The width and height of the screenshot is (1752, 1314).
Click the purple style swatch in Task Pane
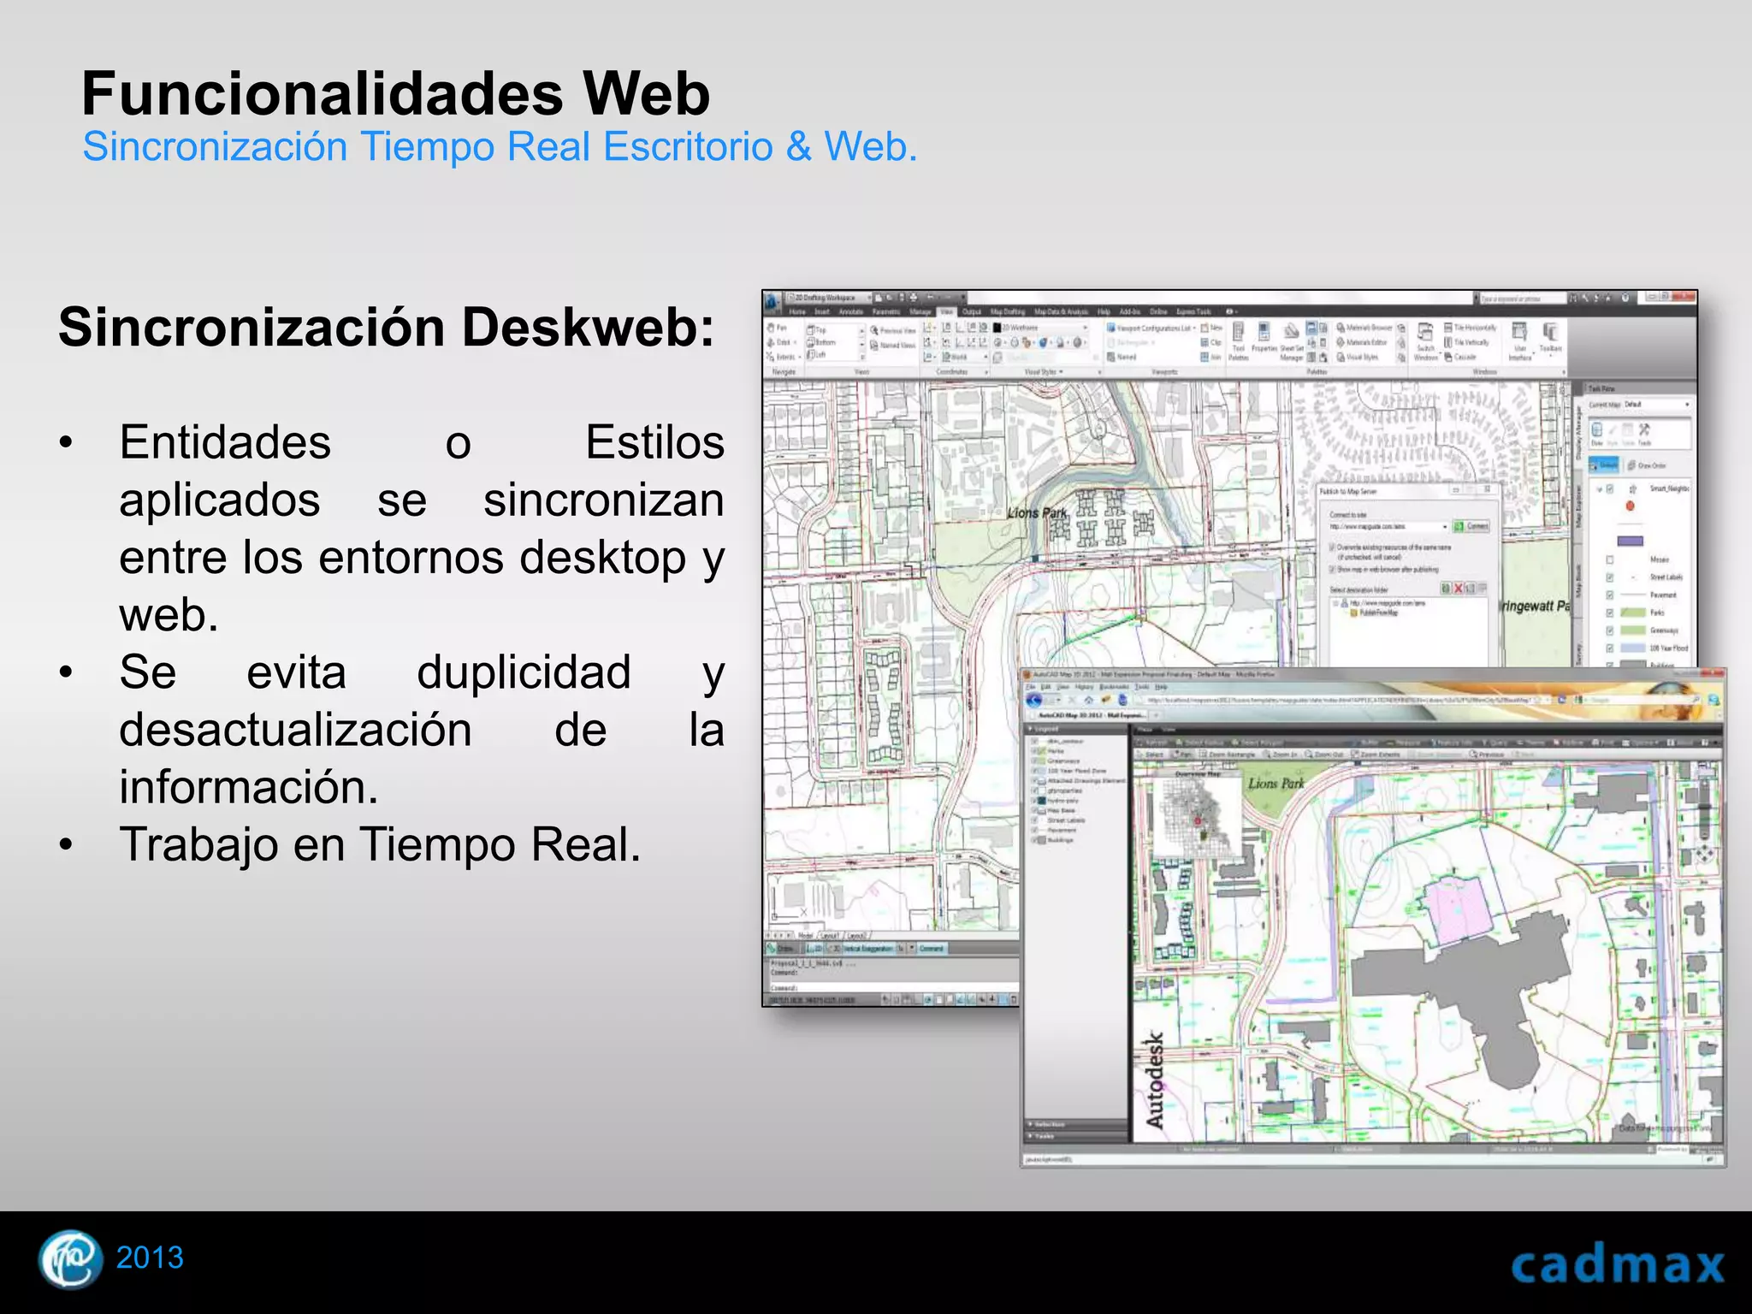pos(1631,541)
